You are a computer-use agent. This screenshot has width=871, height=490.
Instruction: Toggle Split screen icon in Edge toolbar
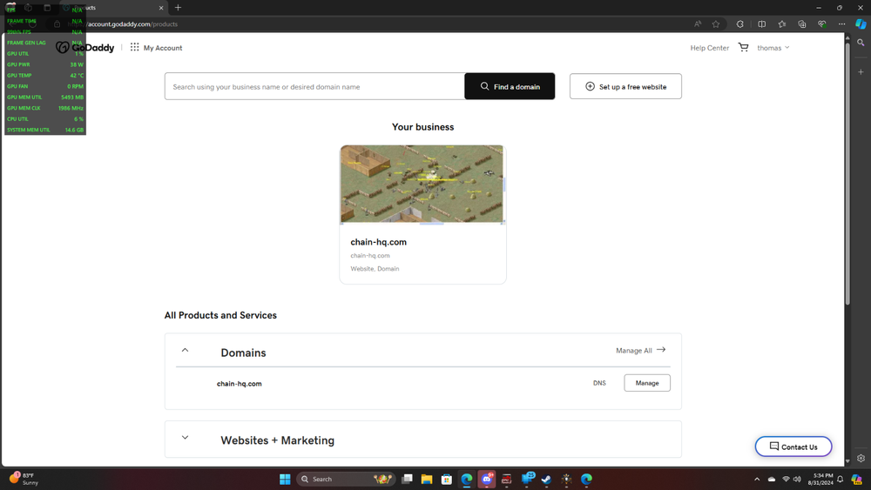click(761, 23)
